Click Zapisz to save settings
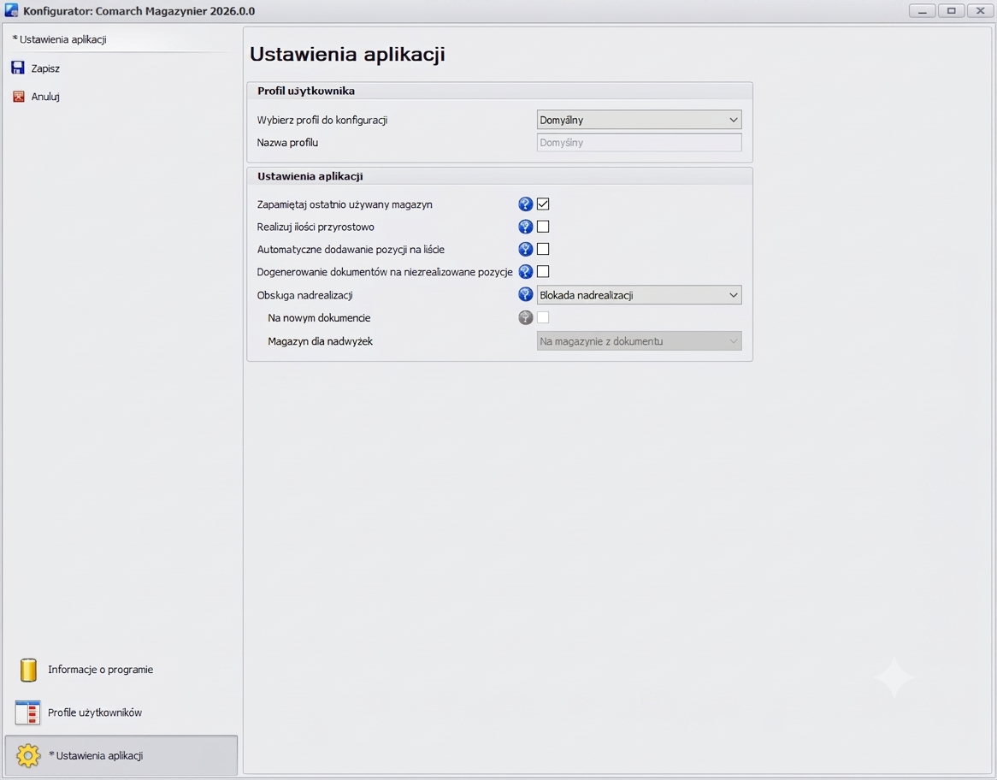Viewport: 997px width, 780px height. (45, 68)
